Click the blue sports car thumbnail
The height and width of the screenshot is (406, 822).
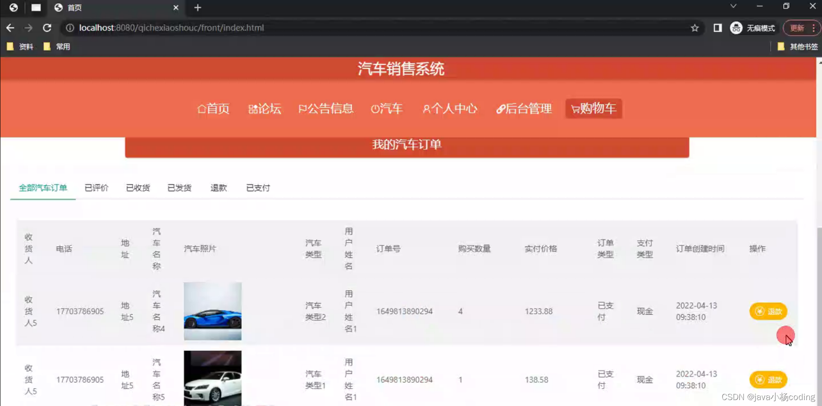pos(213,311)
